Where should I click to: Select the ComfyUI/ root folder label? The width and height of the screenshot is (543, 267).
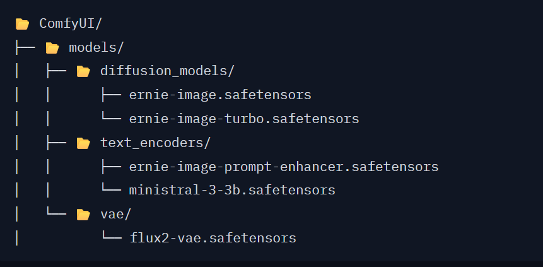(x=71, y=24)
